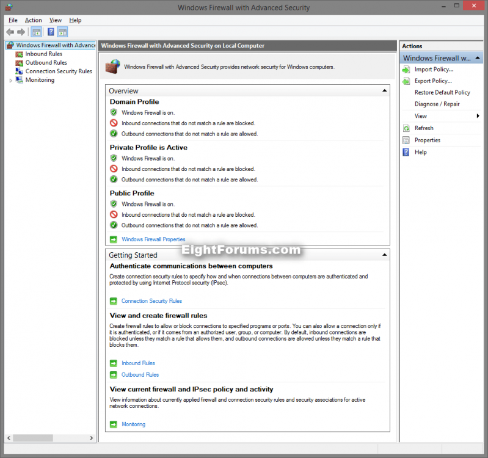Click the 'Domain Profile' heading

point(134,102)
